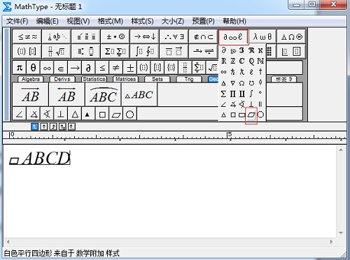Switch to the Algebra tab
Image resolution: width=350 pixels, height=260 pixels.
click(x=31, y=79)
